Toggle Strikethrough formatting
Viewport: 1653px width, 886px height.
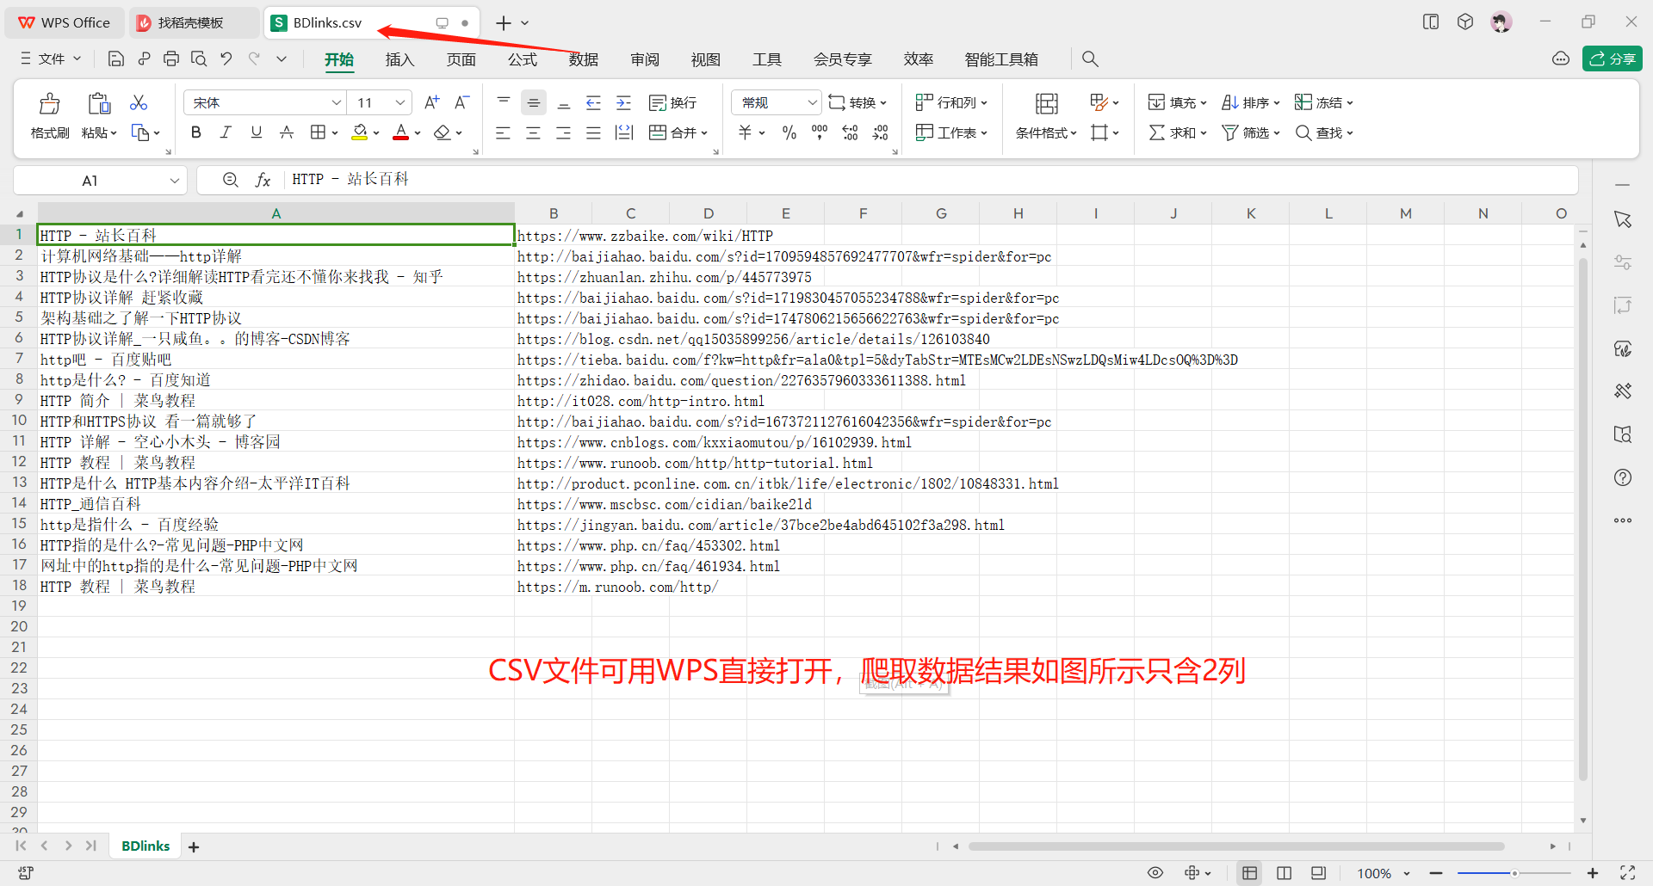point(287,132)
